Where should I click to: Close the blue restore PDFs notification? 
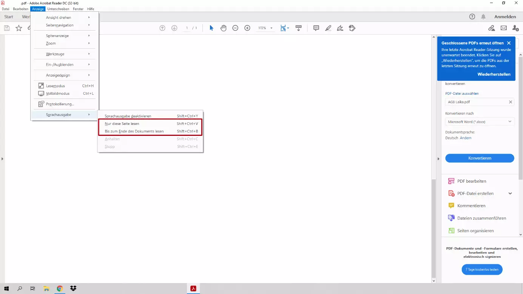tap(509, 43)
